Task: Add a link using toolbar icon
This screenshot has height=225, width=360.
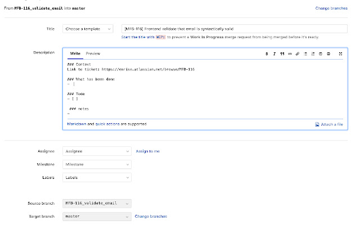Action: [x=298, y=54]
